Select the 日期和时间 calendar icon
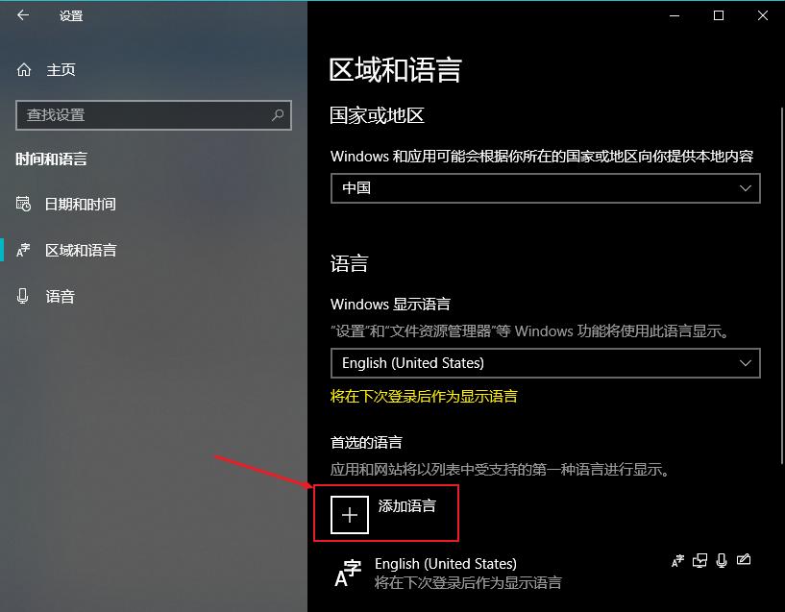785x612 pixels. click(23, 204)
